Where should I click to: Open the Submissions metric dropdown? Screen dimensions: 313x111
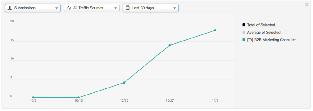click(x=32, y=8)
